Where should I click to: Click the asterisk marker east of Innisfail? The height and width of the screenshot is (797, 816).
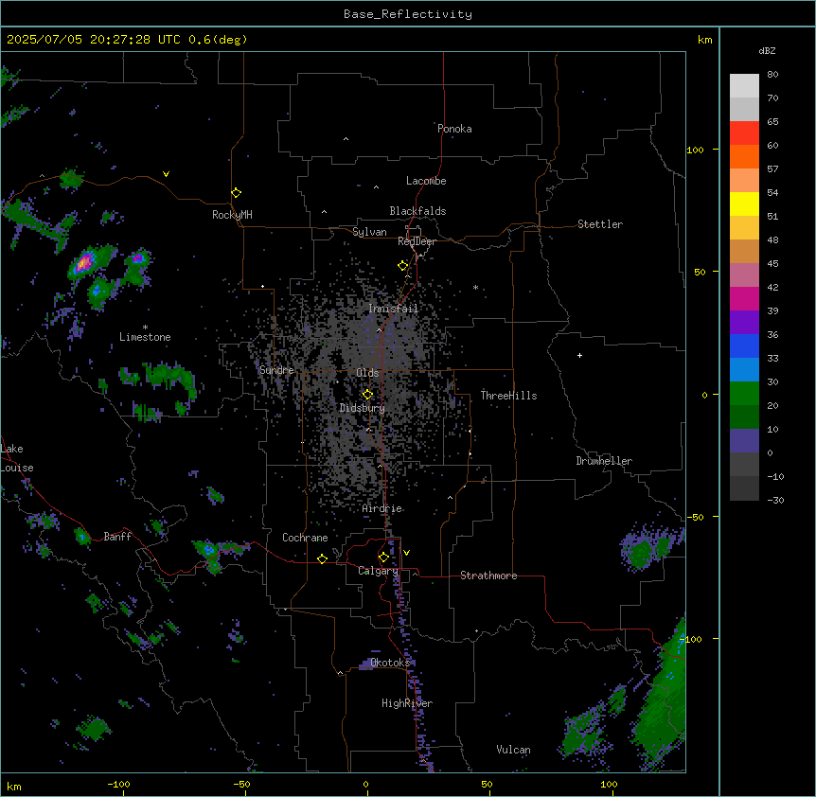475,288
